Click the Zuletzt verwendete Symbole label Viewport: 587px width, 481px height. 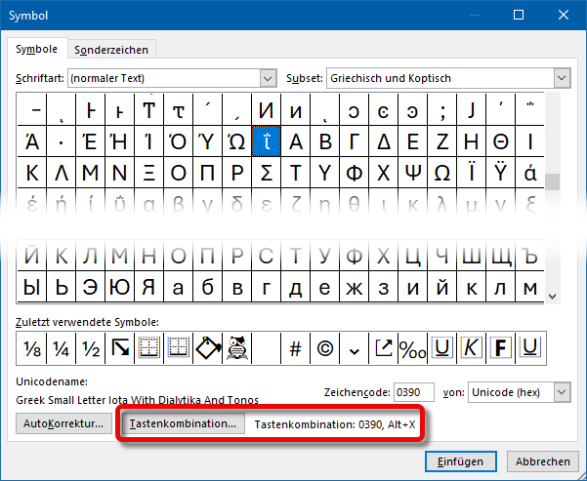(87, 322)
